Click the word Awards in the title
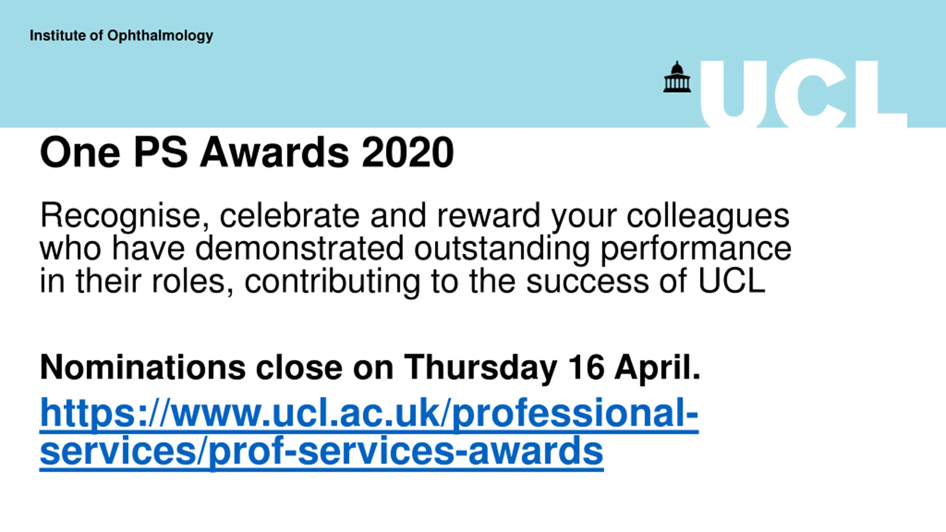 274,153
